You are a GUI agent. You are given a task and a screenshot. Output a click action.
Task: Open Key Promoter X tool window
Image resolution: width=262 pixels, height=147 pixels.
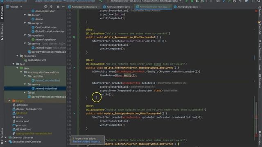260,50
